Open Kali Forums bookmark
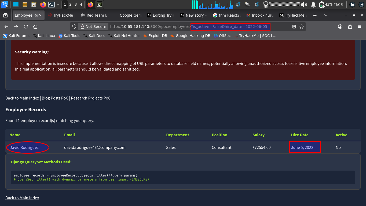 click(x=16, y=36)
